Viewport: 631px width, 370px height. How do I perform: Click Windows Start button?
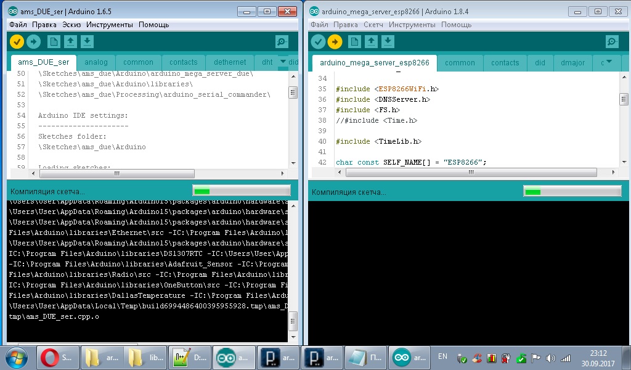click(17, 357)
